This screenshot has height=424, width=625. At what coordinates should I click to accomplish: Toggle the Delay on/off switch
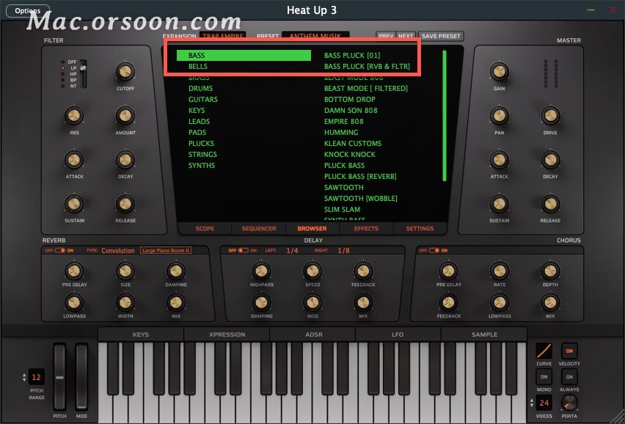[243, 250]
